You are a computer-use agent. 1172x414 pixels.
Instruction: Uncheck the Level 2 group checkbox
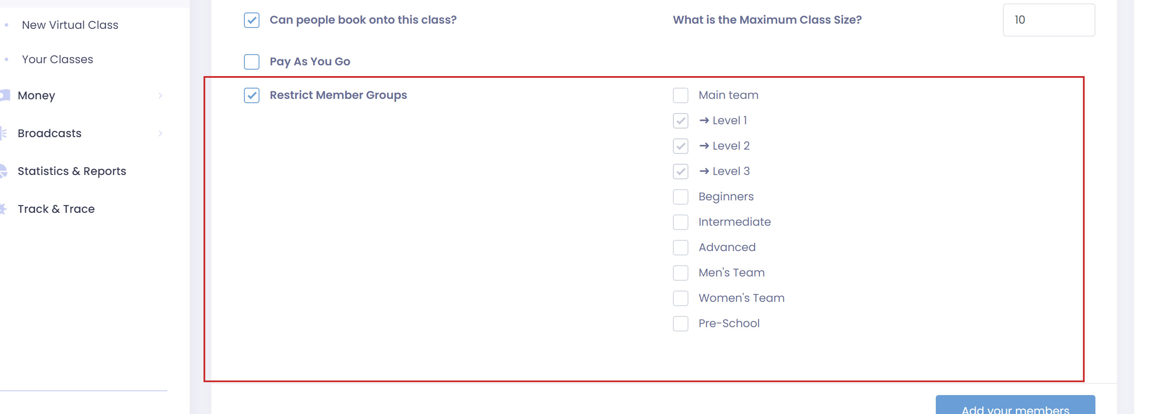pyautogui.click(x=680, y=146)
